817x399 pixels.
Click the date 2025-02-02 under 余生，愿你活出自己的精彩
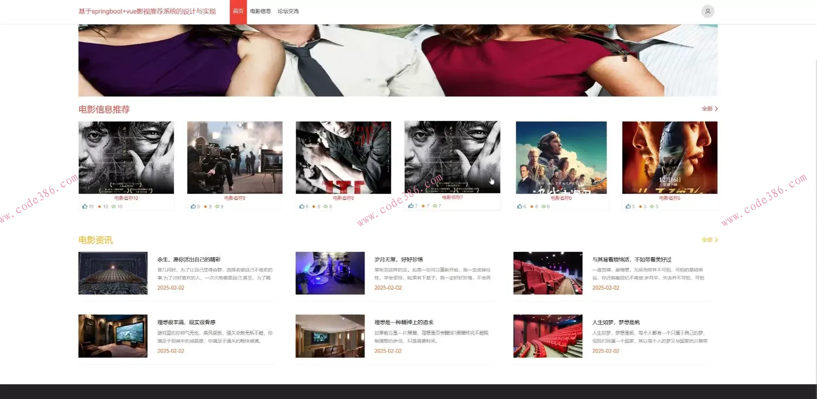pos(171,288)
